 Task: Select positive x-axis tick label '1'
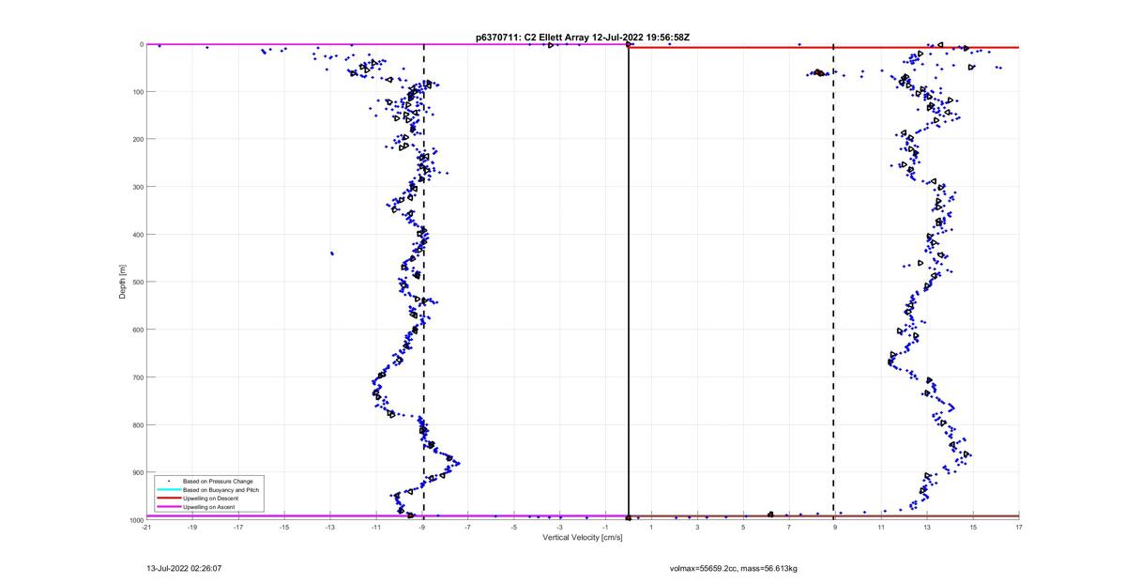pos(652,527)
